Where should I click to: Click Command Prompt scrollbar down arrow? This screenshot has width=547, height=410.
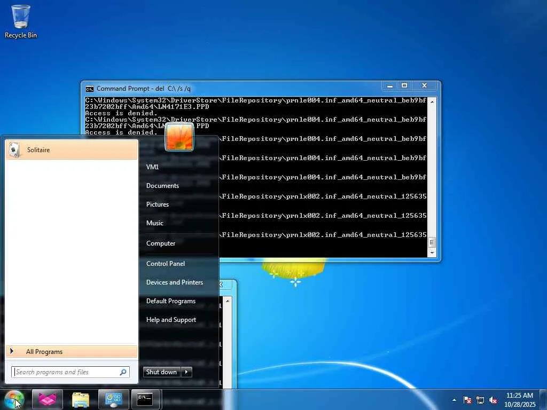[432, 253]
